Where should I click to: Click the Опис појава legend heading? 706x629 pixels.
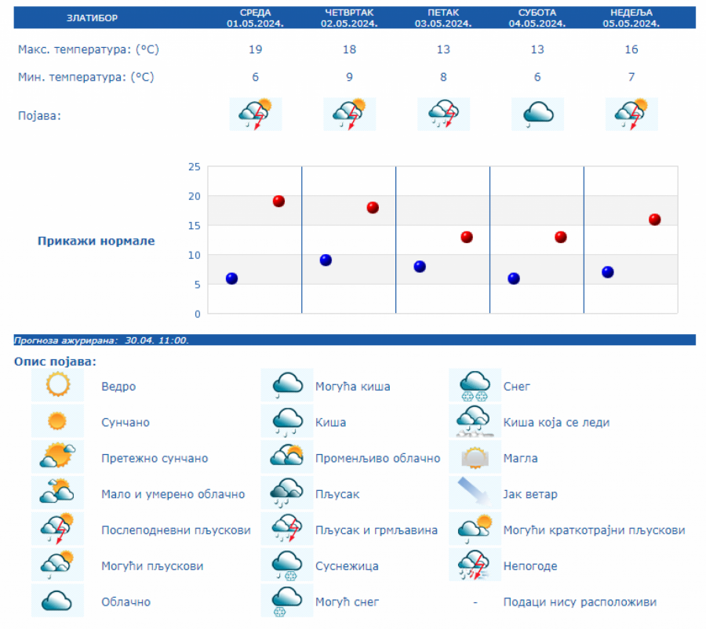pos(55,362)
